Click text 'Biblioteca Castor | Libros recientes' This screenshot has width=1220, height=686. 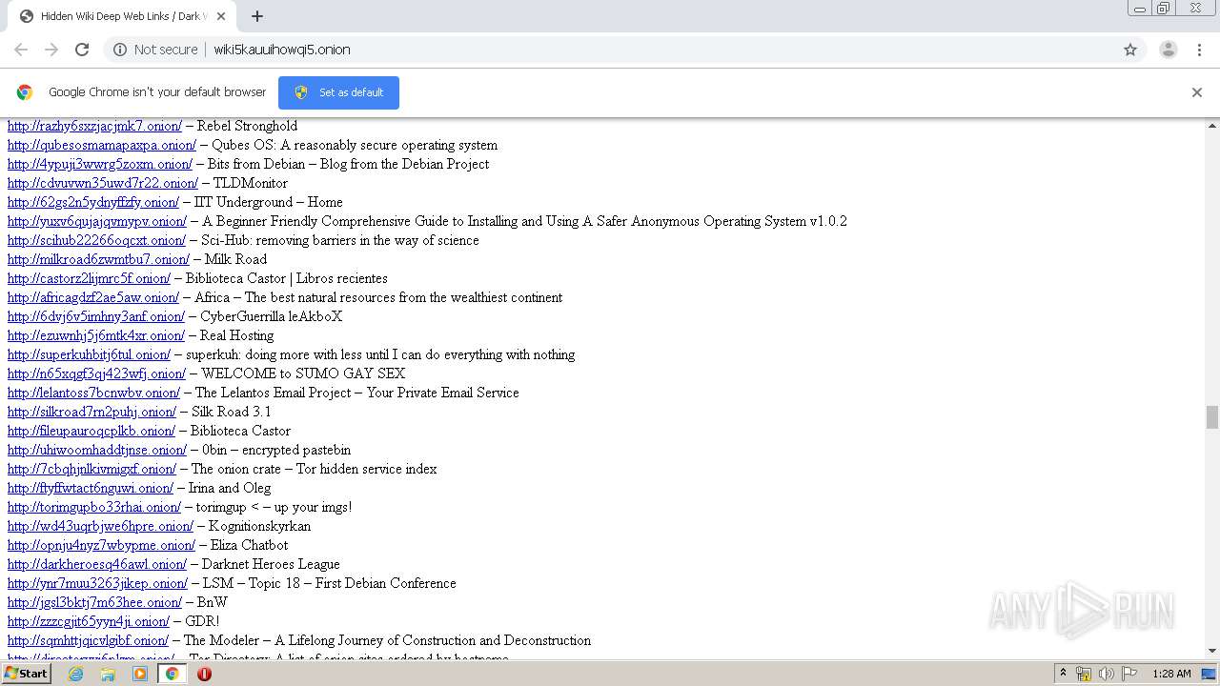click(287, 278)
